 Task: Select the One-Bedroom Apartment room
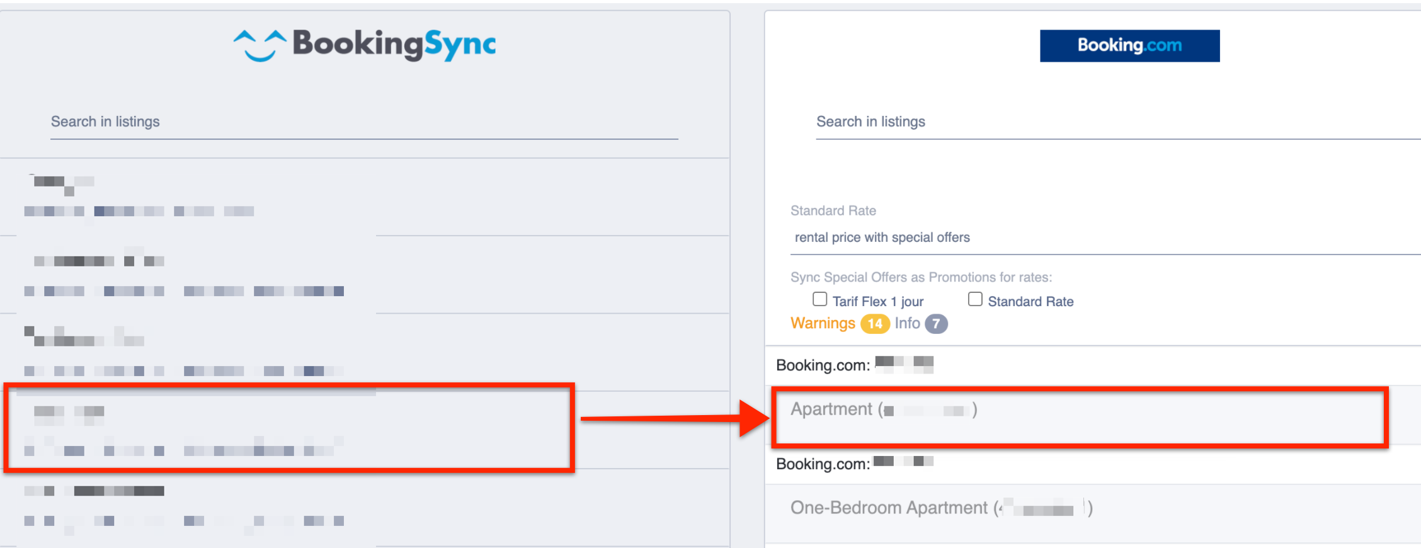click(941, 508)
